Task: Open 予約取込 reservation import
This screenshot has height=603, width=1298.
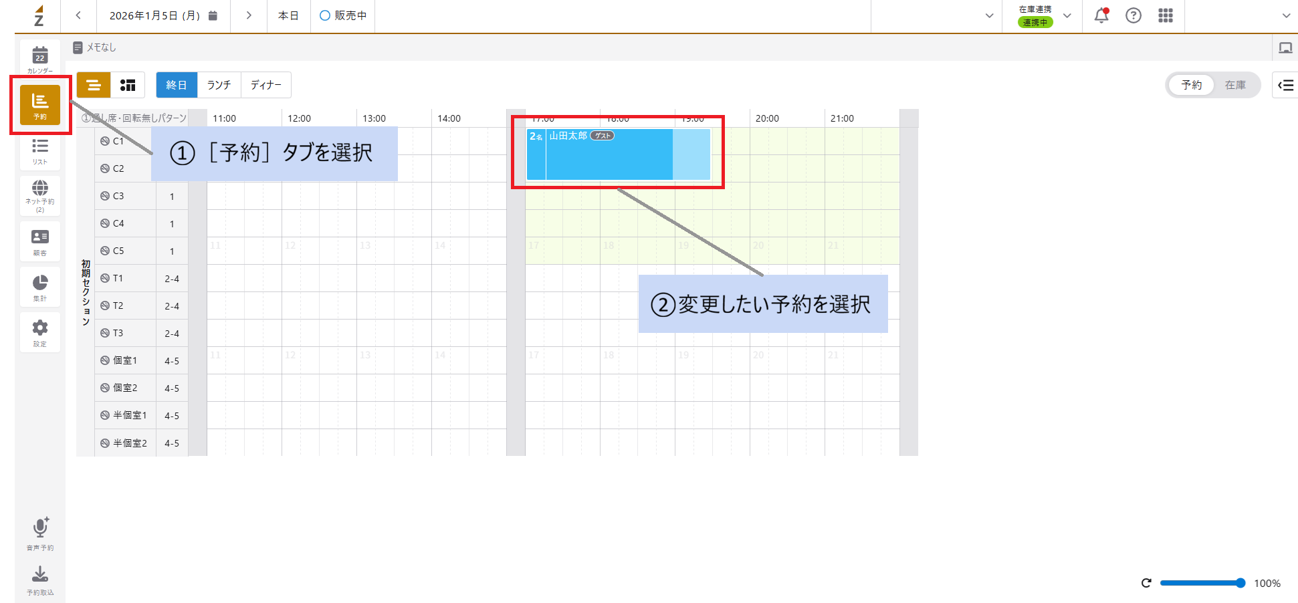Action: coord(40,579)
